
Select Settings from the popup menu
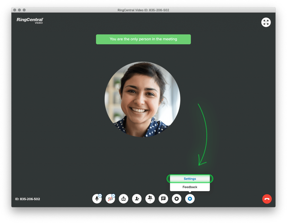click(190, 179)
